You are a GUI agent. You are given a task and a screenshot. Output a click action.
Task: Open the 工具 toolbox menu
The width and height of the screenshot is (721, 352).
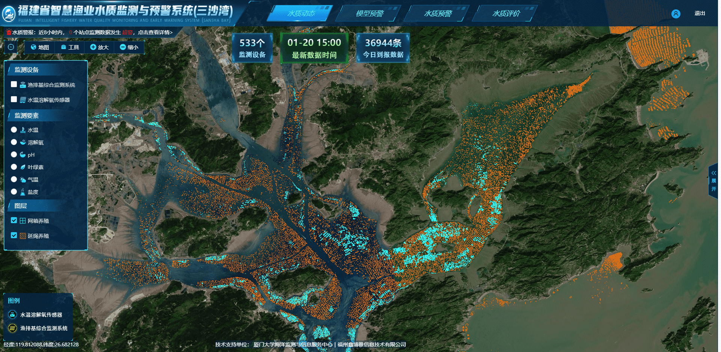[70, 47]
